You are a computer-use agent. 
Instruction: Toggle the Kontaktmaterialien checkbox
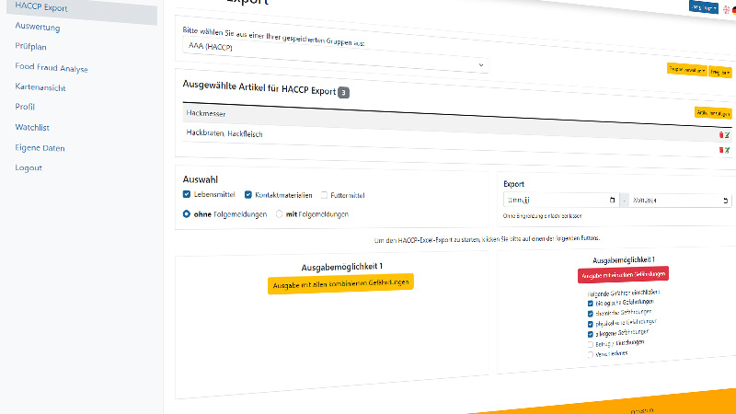[248, 194]
